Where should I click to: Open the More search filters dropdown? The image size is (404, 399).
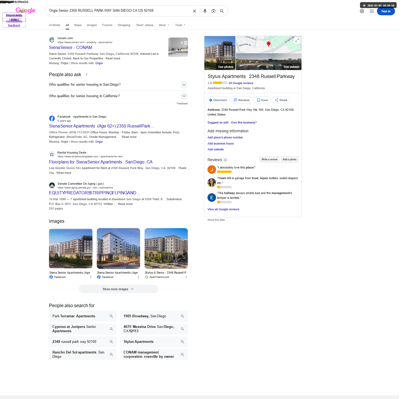click(x=164, y=25)
